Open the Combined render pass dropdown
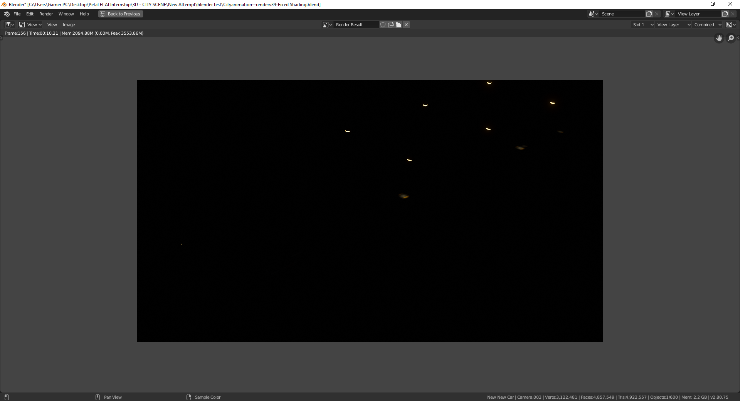Viewport: 740px width, 401px height. (706, 24)
